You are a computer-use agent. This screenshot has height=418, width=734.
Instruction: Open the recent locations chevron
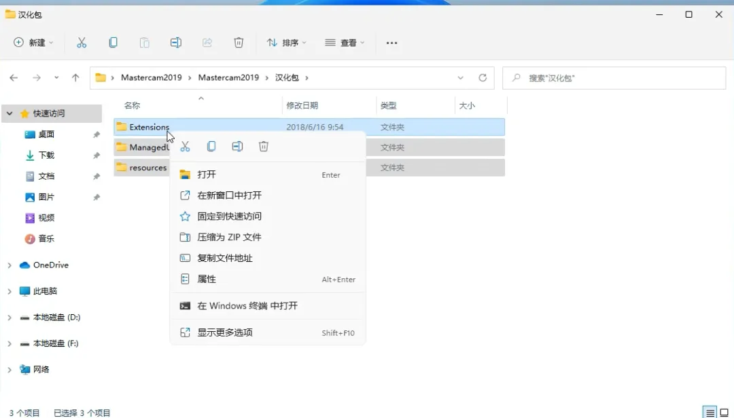tap(56, 77)
